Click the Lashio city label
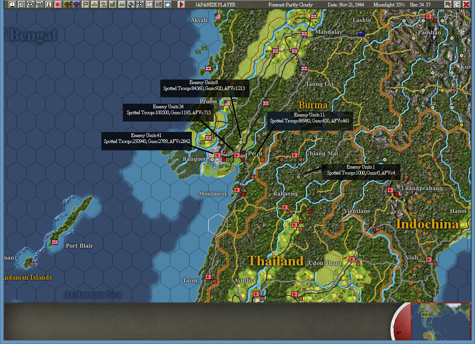Screen dimensions: 475x344 click(362, 20)
